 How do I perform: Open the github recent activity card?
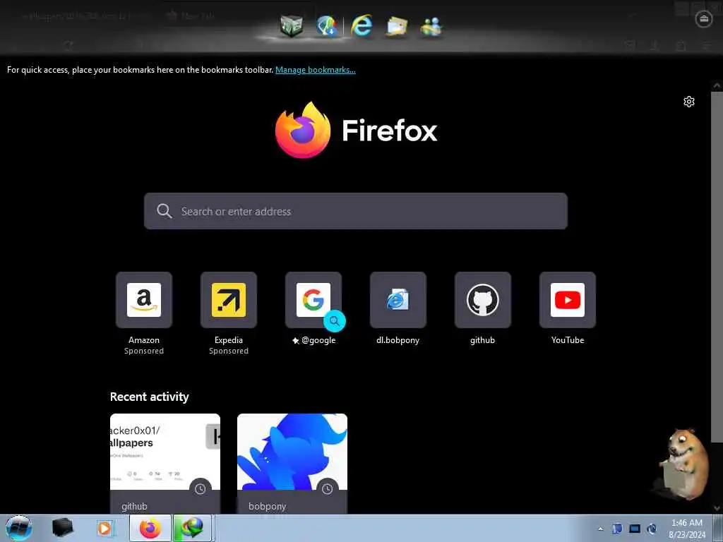[165, 464]
